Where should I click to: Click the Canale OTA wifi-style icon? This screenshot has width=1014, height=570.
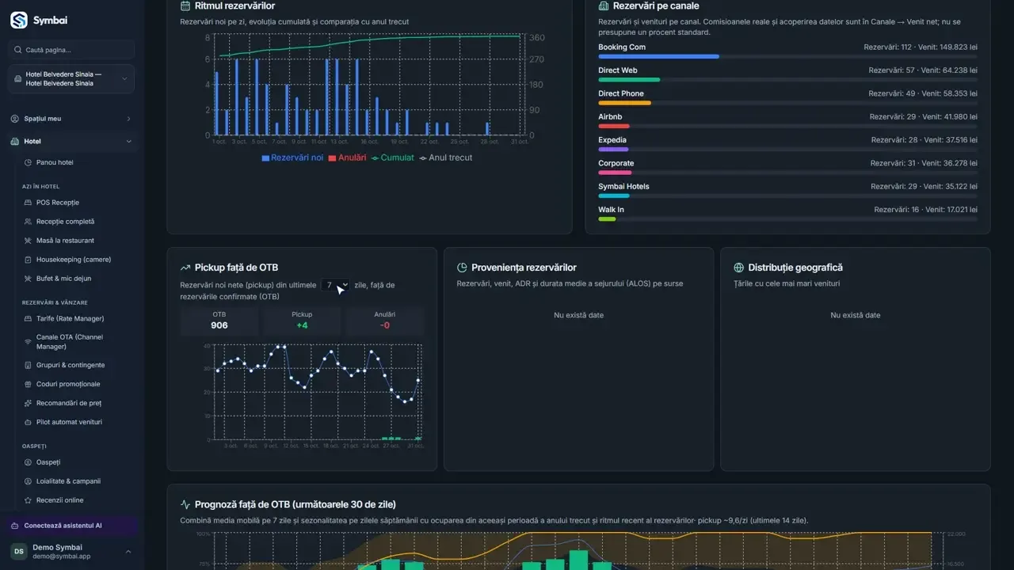(28, 342)
